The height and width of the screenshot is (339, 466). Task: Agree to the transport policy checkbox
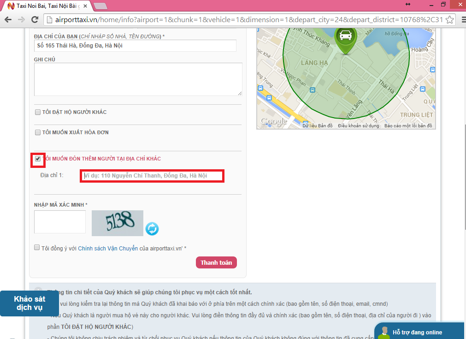[37, 248]
